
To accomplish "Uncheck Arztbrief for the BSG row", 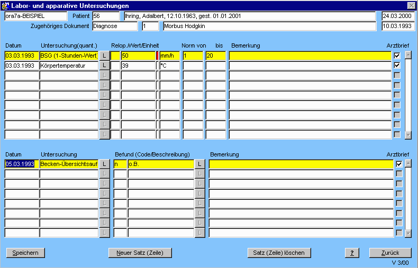I will [x=397, y=56].
